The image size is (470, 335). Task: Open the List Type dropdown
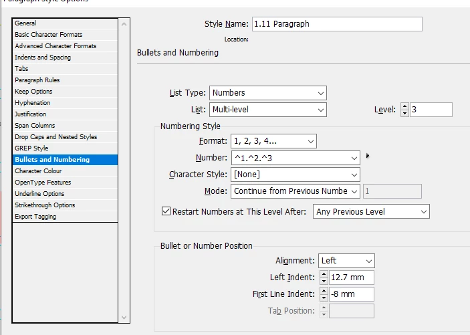pos(268,93)
